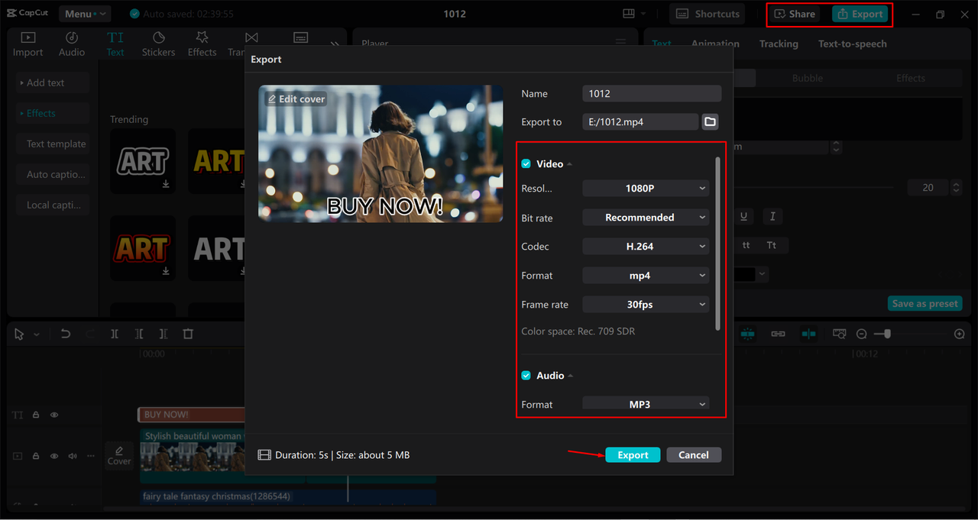The image size is (978, 520).
Task: Open the video Format mp4 dropdown
Action: click(x=646, y=276)
